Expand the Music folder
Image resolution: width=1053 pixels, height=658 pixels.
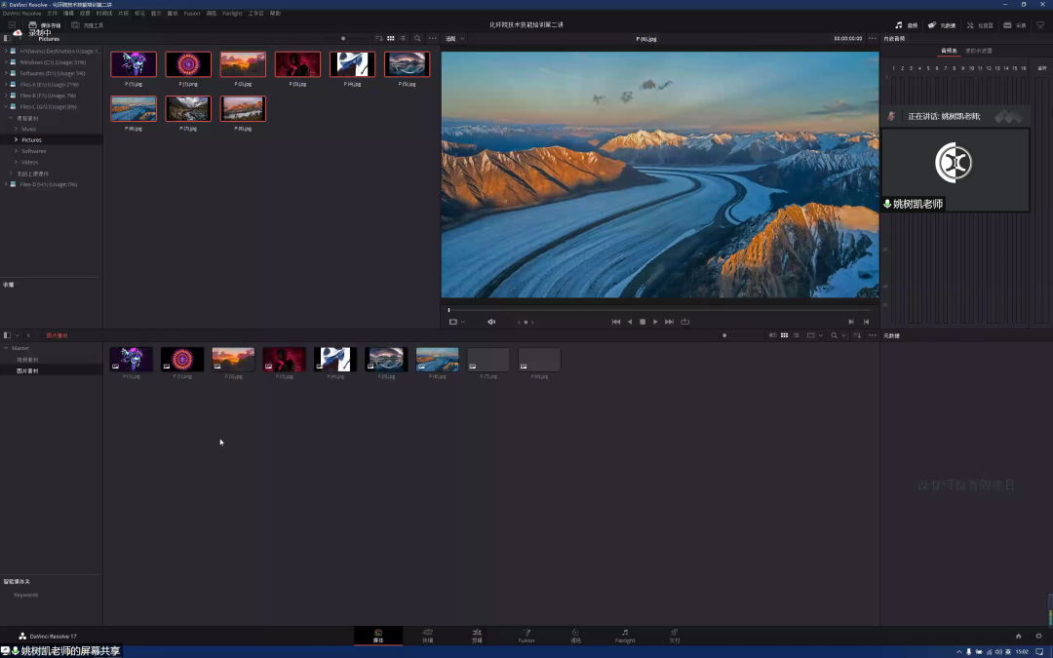(17, 129)
